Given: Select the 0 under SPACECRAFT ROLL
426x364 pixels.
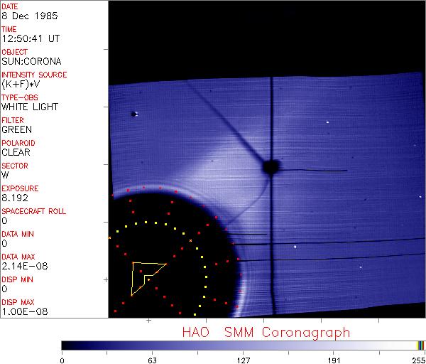Looking at the screenshot, I should (4, 220).
